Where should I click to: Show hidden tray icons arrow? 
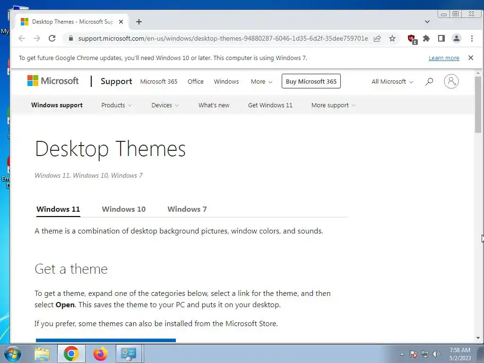tap(402, 354)
